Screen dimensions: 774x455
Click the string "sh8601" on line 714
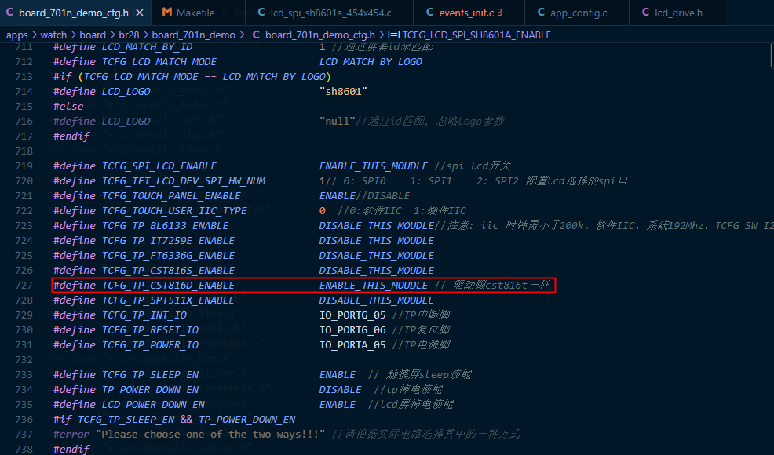click(x=344, y=91)
